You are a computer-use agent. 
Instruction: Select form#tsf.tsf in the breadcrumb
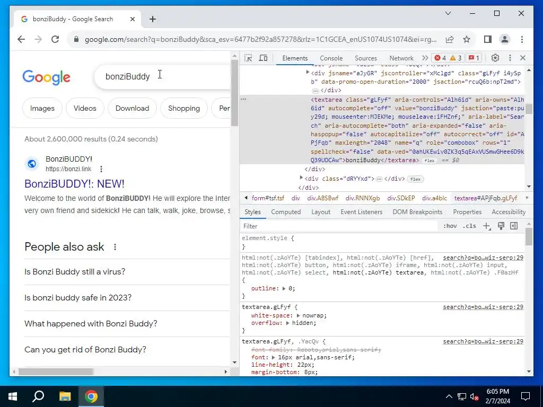pos(268,198)
